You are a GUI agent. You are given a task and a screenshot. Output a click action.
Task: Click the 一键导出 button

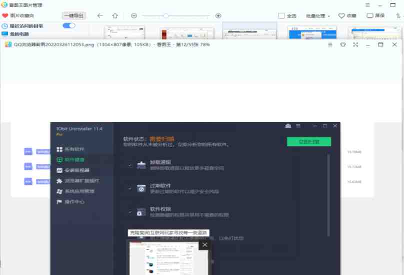[x=74, y=16]
